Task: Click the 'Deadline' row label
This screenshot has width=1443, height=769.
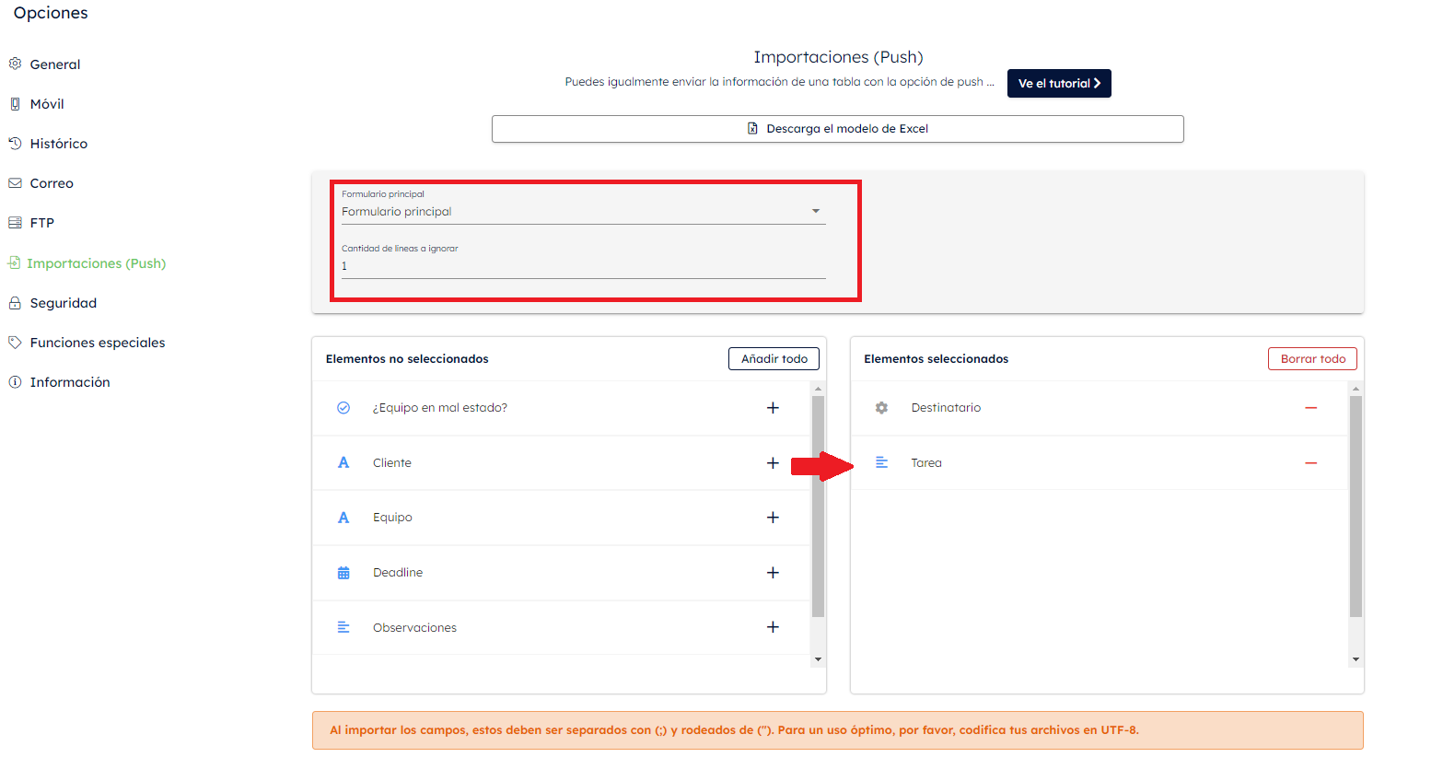Action: [x=398, y=573]
